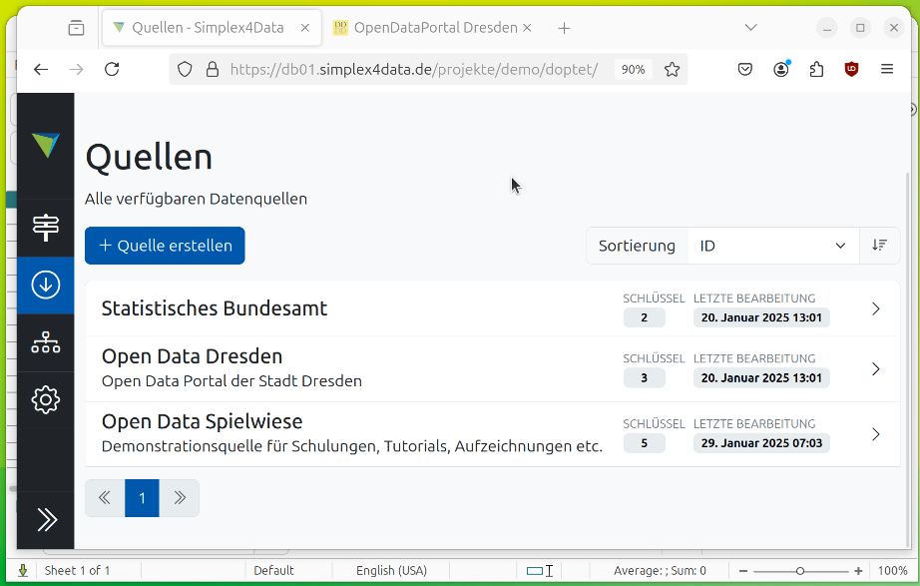Reload the current page

(112, 69)
